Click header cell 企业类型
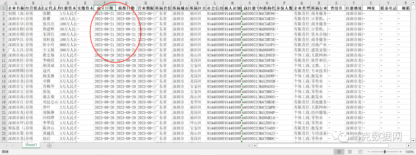Viewport: 416px width, 155px height. pyautogui.click(x=302, y=8)
